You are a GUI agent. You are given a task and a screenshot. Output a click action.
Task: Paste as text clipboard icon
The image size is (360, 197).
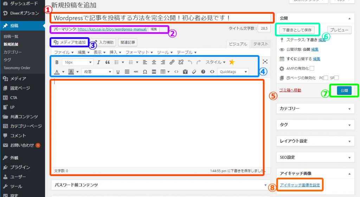point(185,72)
